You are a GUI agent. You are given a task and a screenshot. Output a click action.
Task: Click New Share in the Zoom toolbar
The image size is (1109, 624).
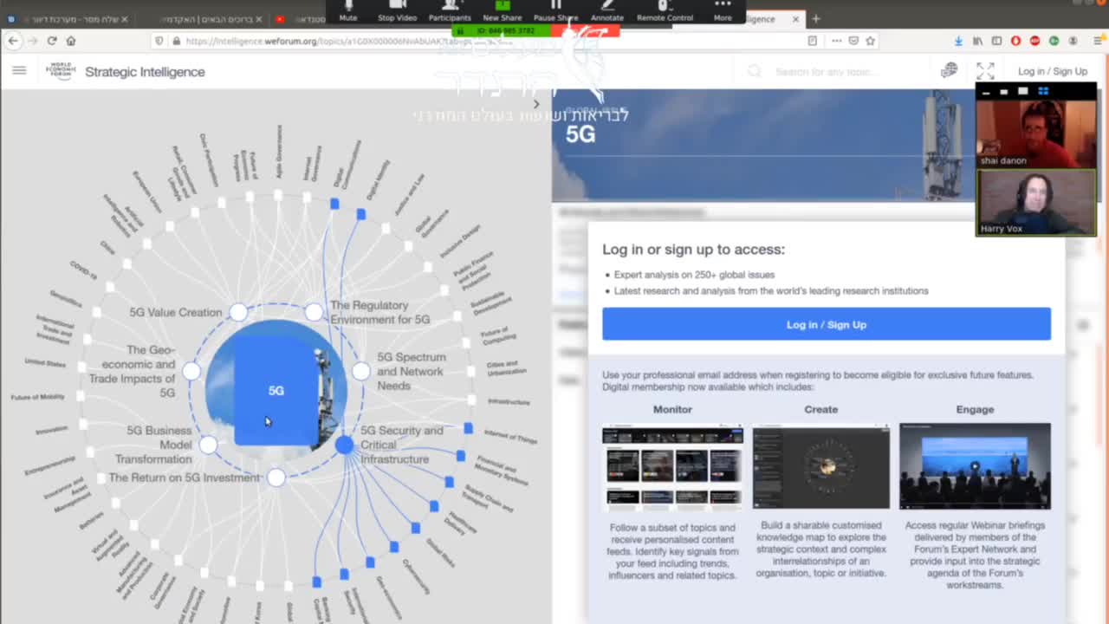503,10
